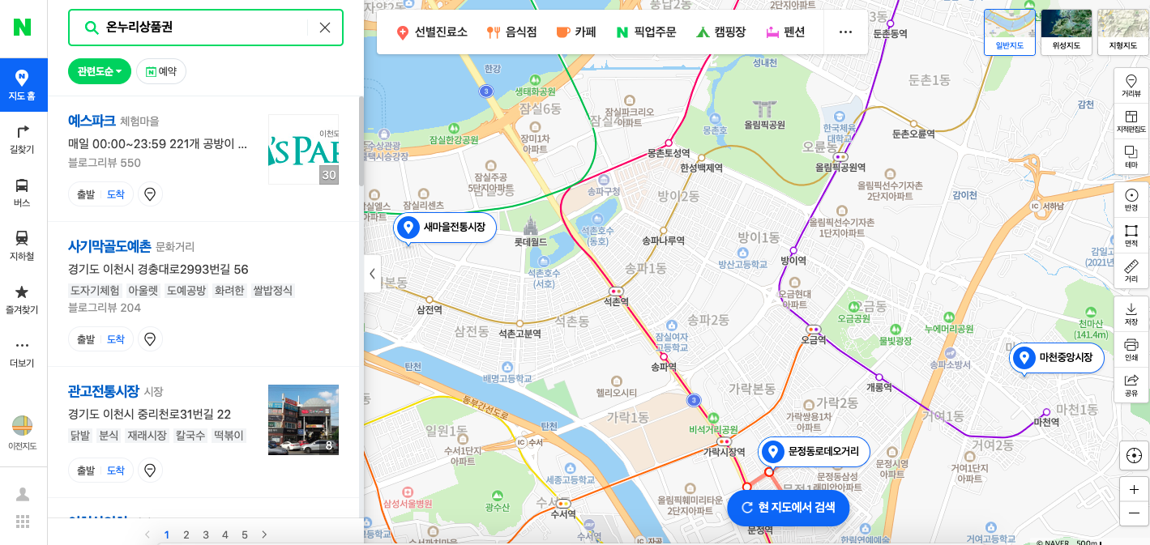Set 관고전통시장 as 도착 destination

(x=116, y=470)
